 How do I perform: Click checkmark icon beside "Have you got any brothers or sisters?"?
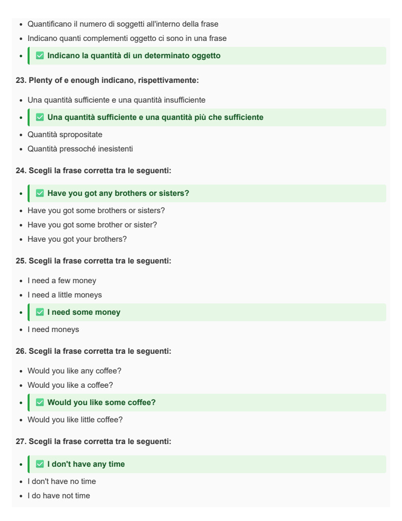[40, 193]
